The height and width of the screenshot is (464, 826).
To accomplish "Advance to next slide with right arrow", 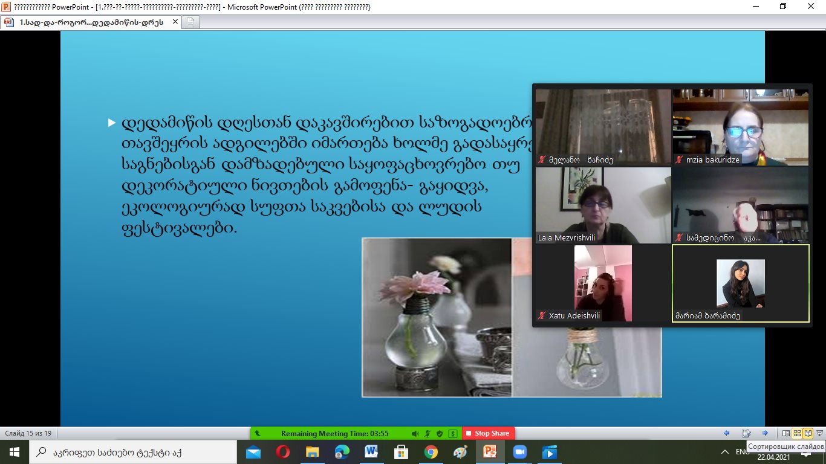I will (x=765, y=433).
